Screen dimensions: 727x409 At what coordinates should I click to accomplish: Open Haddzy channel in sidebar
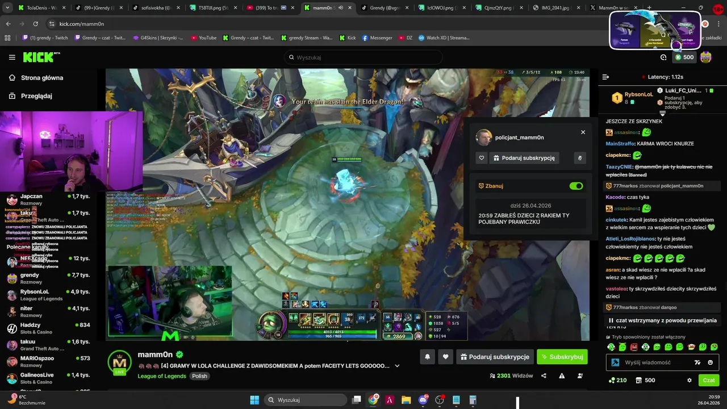48,328
